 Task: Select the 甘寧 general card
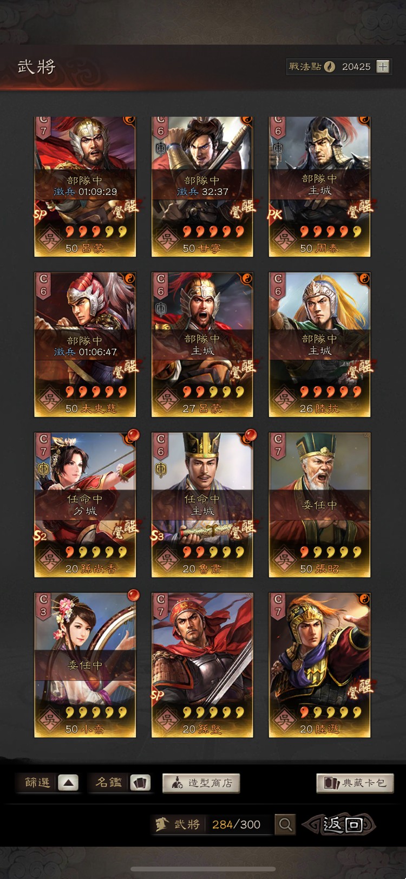[202, 186]
